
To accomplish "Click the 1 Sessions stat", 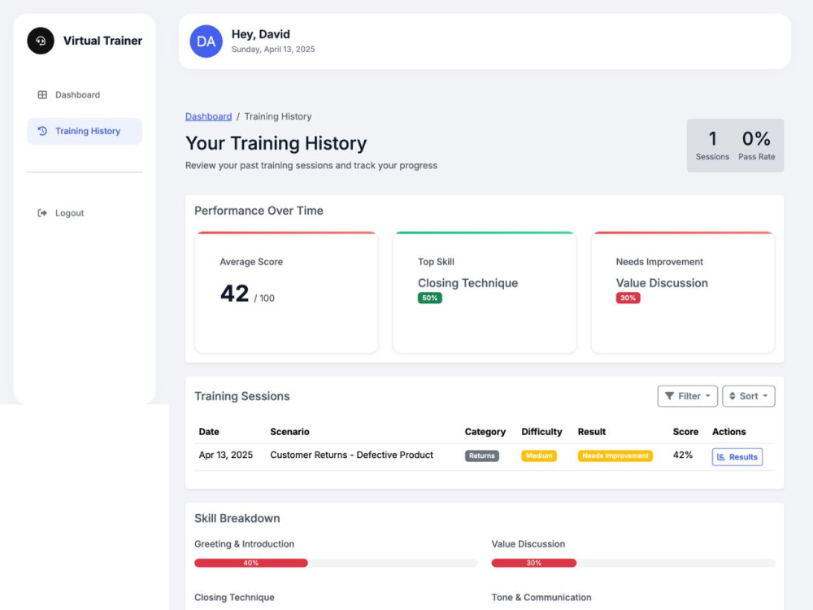I will 712,146.
